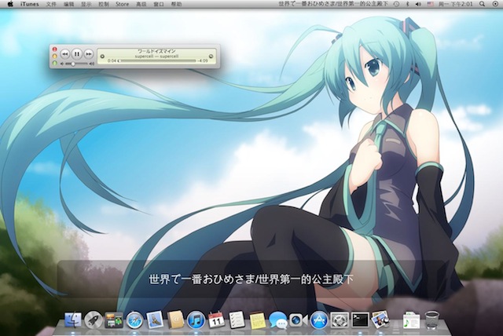Pause the current song in mini player

pyautogui.click(x=78, y=53)
